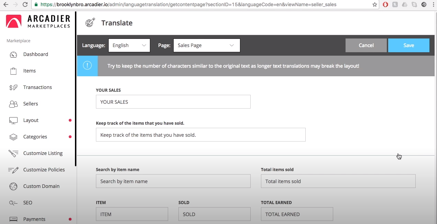This screenshot has width=437, height=224.
Task: Focus the Search by item name field
Action: [x=173, y=181]
